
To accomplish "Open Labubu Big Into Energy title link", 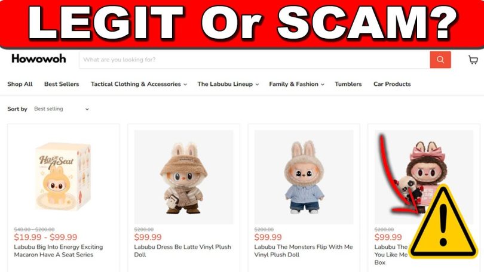I will (x=59, y=251).
